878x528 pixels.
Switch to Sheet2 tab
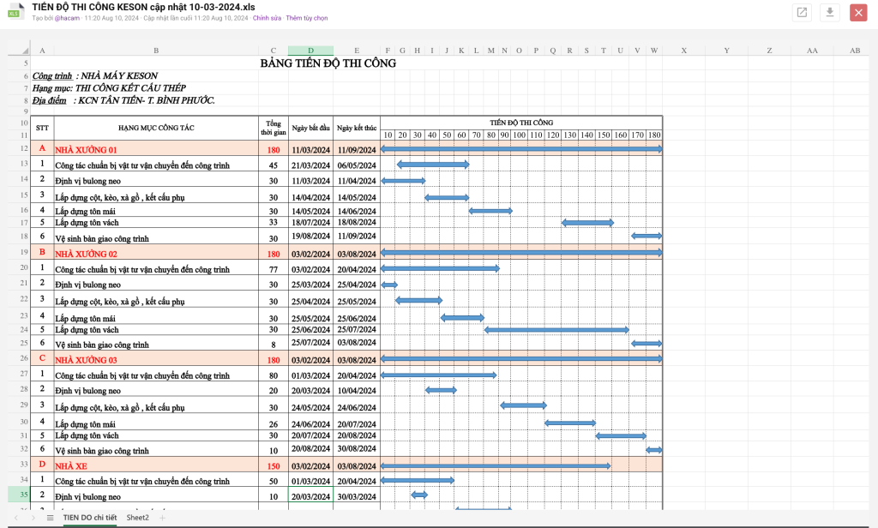coord(138,518)
